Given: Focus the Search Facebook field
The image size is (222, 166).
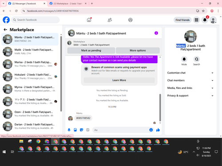Looking at the screenshot, I should pyautogui.click(x=36, y=20).
